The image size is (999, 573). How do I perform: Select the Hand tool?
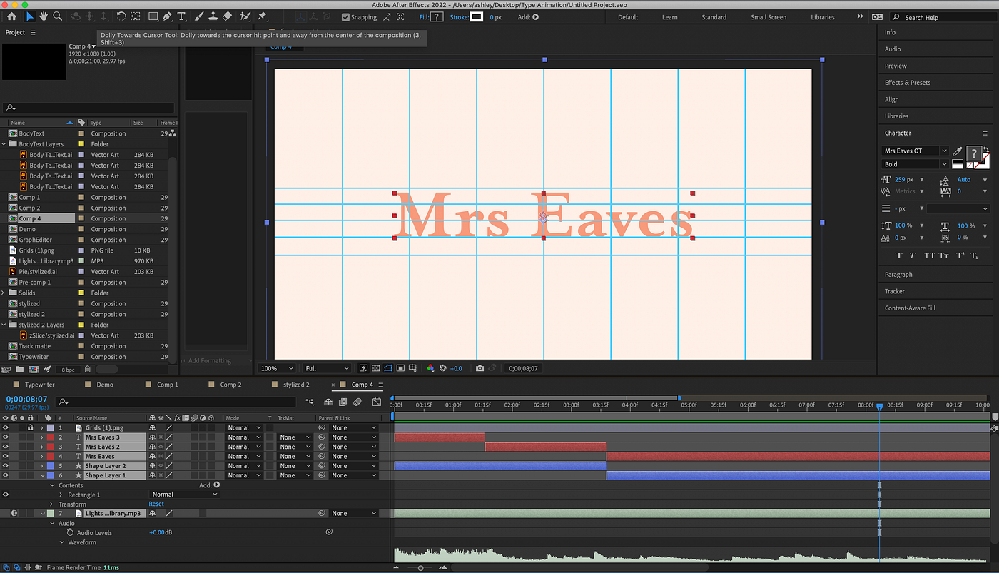tap(44, 16)
